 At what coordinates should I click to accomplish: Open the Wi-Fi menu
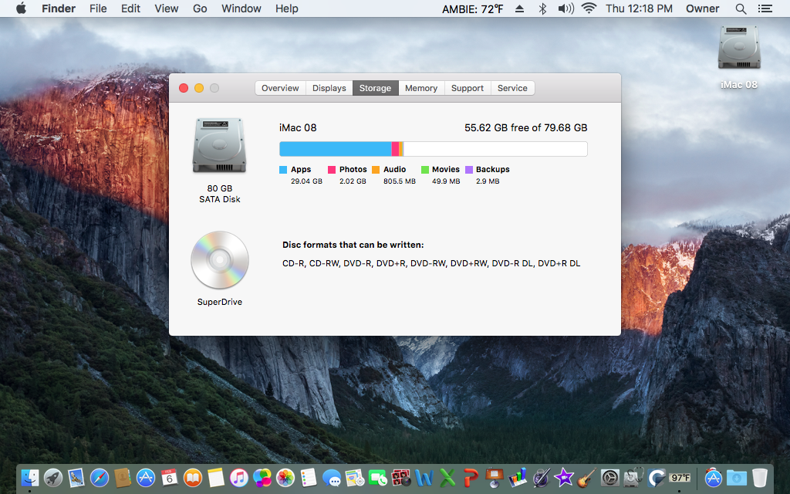[589, 8]
